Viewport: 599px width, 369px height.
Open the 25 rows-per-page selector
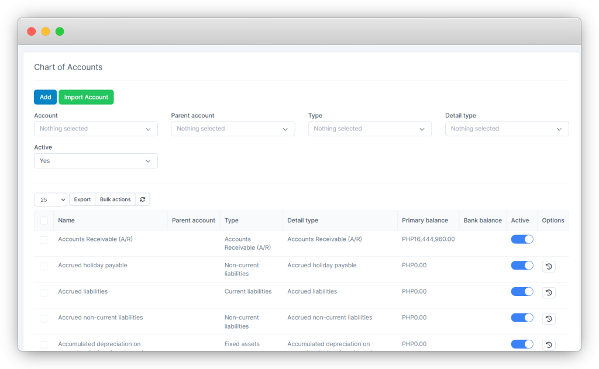(x=51, y=199)
